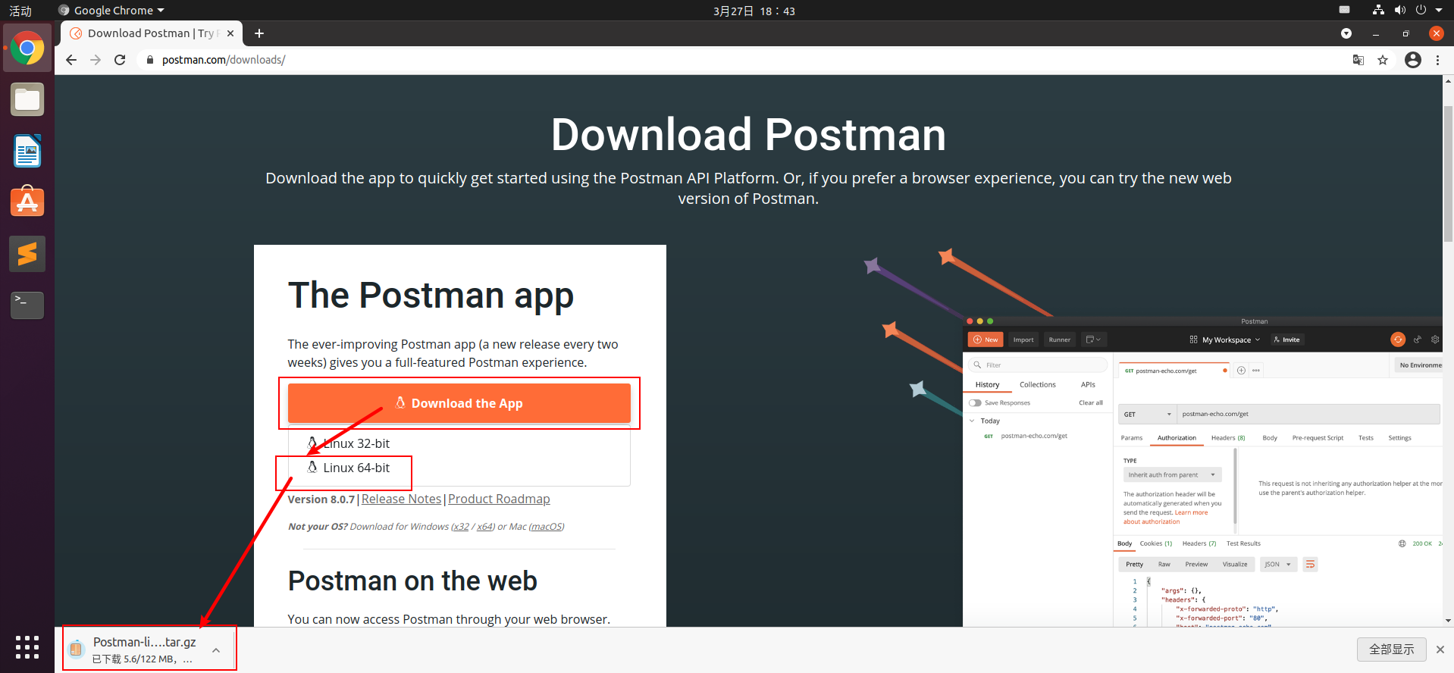Download the Windows x32 version link
Screen dimensions: 1454x673
pos(460,527)
